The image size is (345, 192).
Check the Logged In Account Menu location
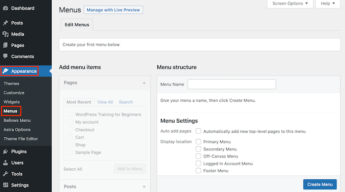(x=198, y=163)
